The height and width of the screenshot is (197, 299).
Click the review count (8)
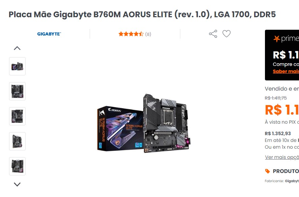(x=148, y=34)
